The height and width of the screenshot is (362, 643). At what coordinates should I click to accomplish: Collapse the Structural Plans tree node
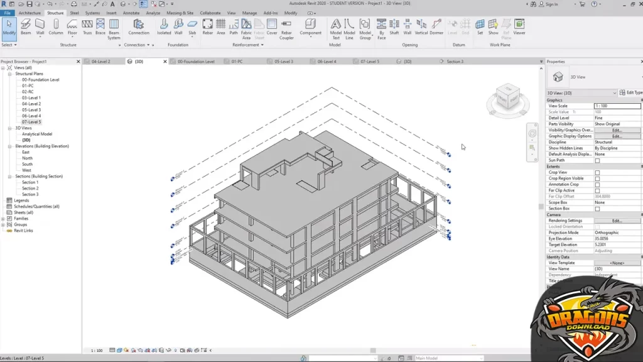[x=11, y=74]
